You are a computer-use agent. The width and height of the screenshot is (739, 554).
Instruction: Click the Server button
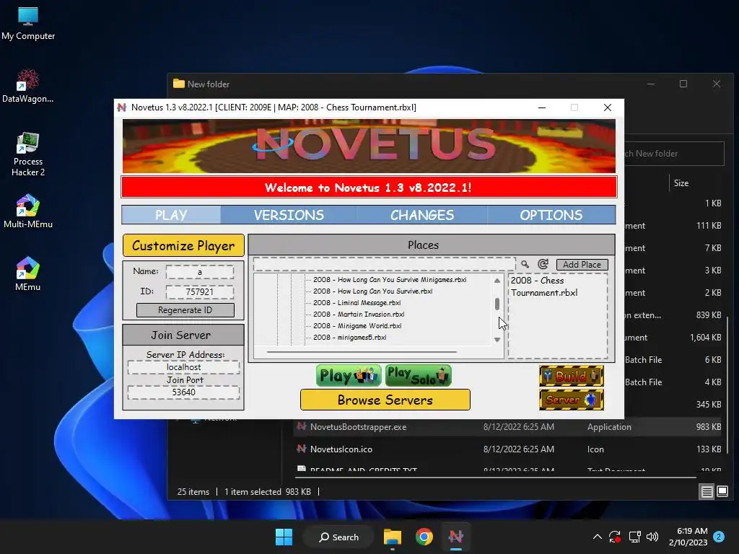click(x=572, y=400)
